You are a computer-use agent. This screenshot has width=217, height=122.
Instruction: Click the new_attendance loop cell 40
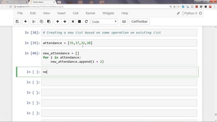point(119,57)
